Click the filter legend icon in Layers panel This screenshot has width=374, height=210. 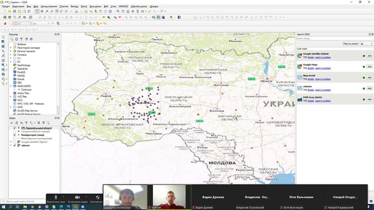pyautogui.click(x=26, y=123)
